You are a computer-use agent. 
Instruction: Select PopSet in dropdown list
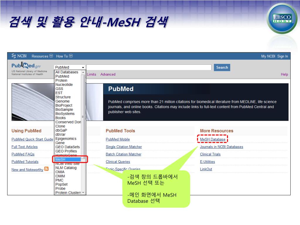pos(62,185)
